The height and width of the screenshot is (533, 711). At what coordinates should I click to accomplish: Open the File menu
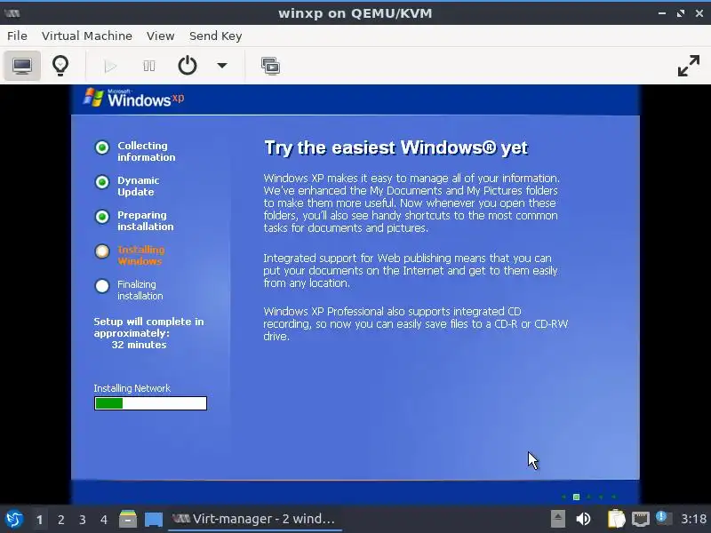[x=17, y=36]
